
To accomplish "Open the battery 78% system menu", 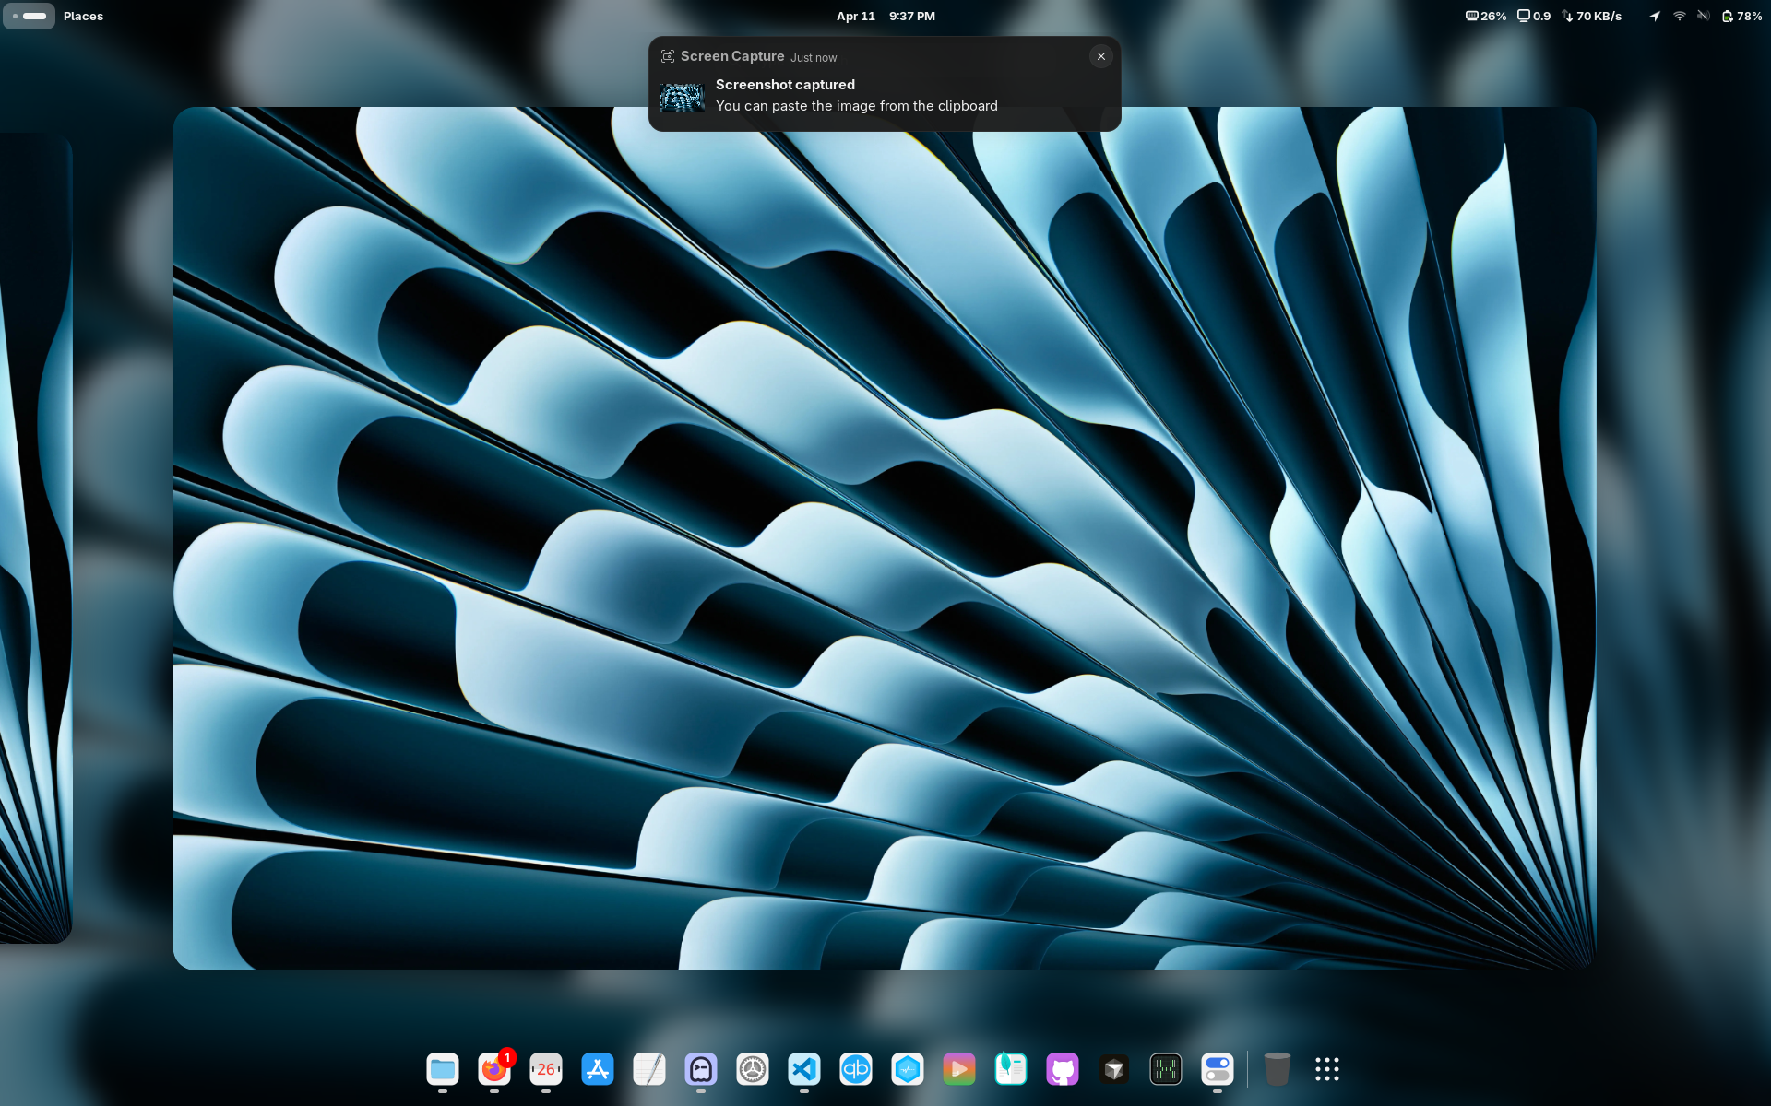I will click(x=1741, y=16).
